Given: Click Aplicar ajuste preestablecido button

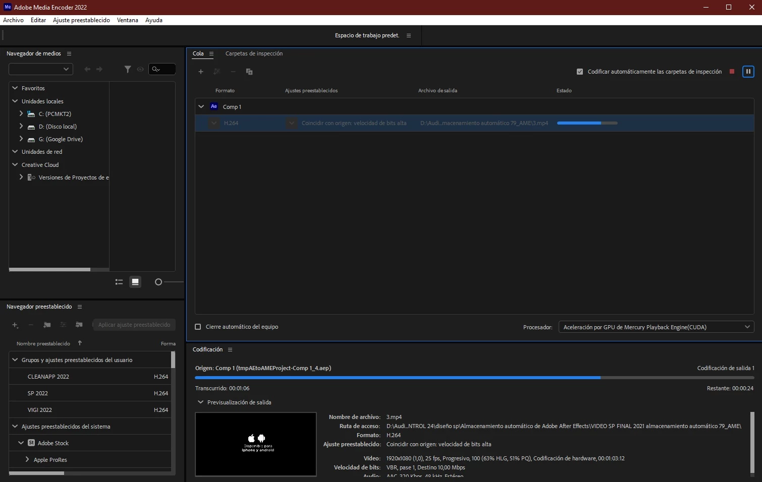Looking at the screenshot, I should click(134, 325).
